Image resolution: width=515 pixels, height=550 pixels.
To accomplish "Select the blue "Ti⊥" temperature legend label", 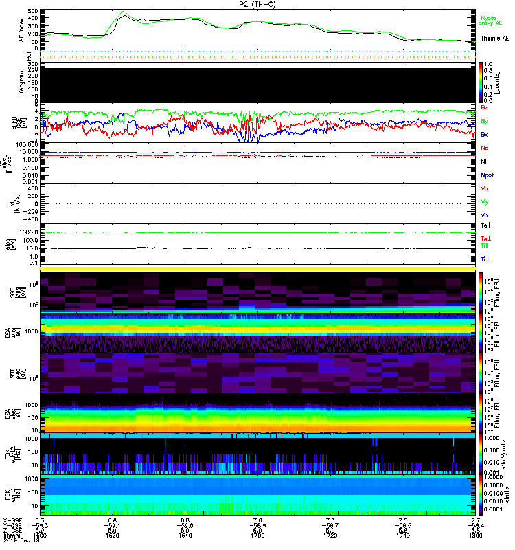I will (x=485, y=259).
